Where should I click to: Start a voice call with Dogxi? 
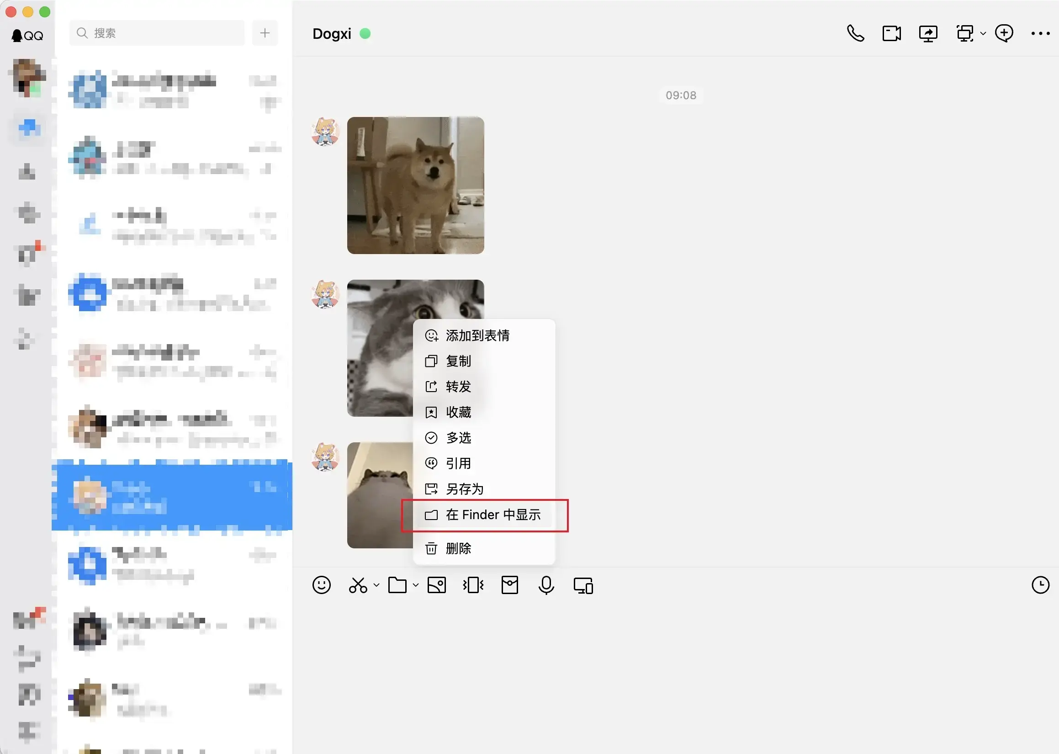tap(855, 33)
